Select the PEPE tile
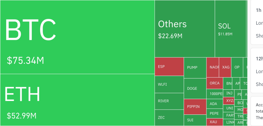Screen dimensions: 263x126 click(x=215, y=113)
